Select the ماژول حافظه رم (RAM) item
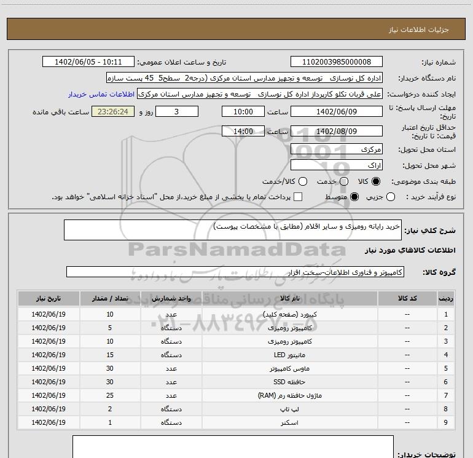473x458 pixels. pos(289,395)
